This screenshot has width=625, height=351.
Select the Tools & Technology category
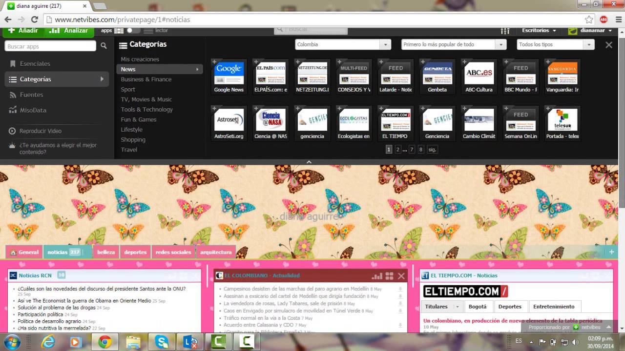[146, 109]
